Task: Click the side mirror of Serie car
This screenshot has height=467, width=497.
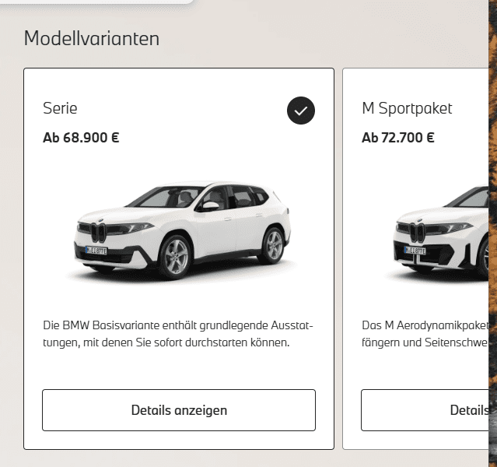Action: (209, 206)
